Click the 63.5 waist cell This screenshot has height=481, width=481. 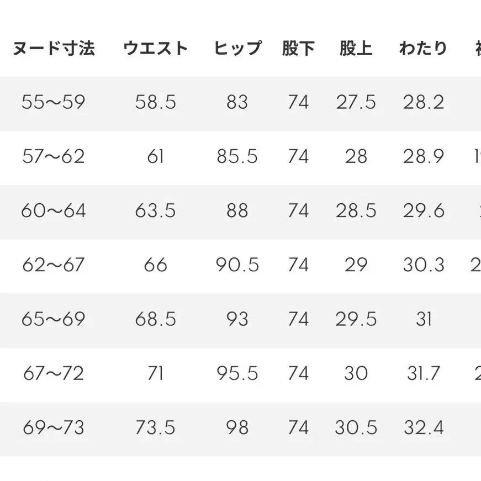(x=155, y=211)
